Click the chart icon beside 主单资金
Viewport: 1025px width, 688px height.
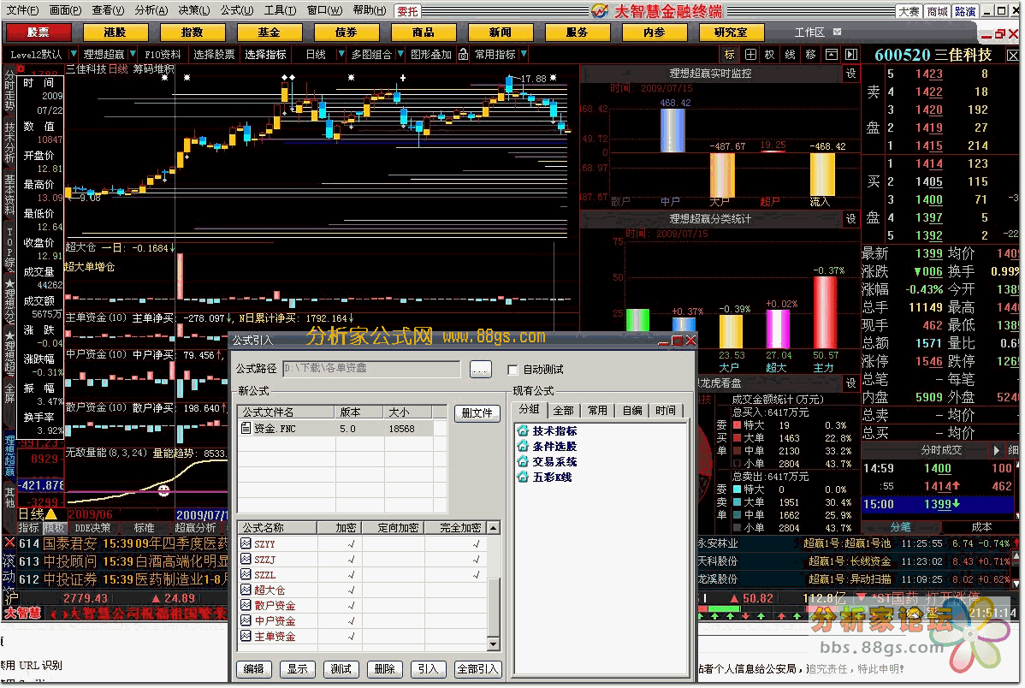246,636
